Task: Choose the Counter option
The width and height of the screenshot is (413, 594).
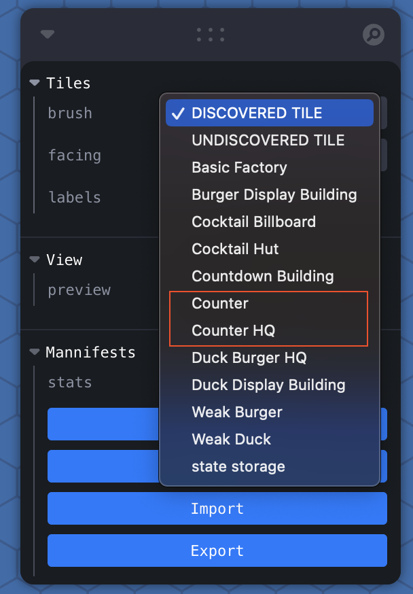Action: 220,303
